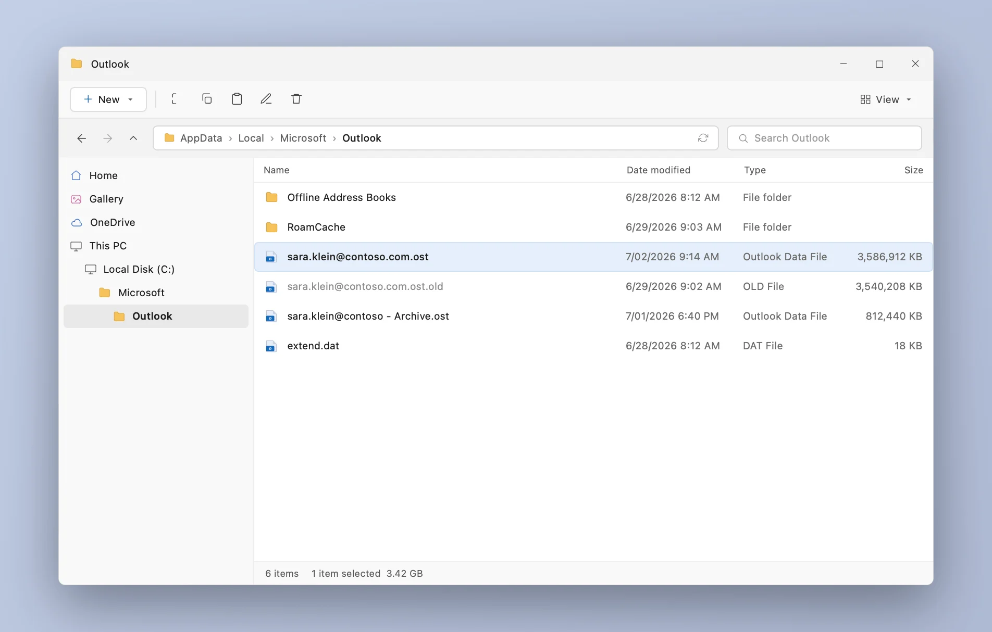The height and width of the screenshot is (632, 992).
Task: Click the 1 item selected status text
Action: tap(346, 573)
